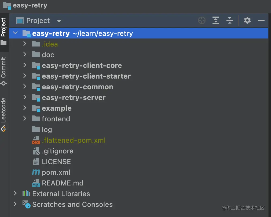The image size is (271, 217).
Task: Select the log folder
Action: [x=47, y=130]
